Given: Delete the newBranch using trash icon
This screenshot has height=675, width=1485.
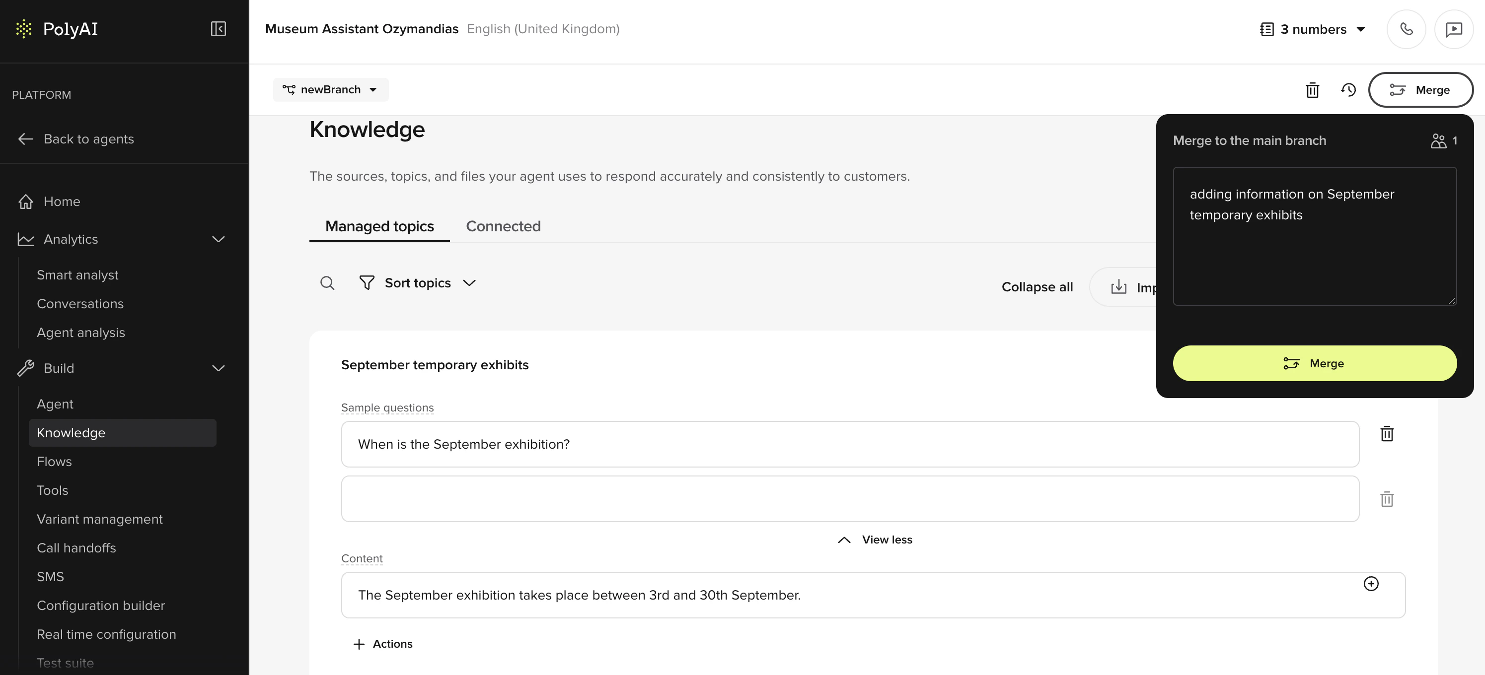Looking at the screenshot, I should [1312, 90].
